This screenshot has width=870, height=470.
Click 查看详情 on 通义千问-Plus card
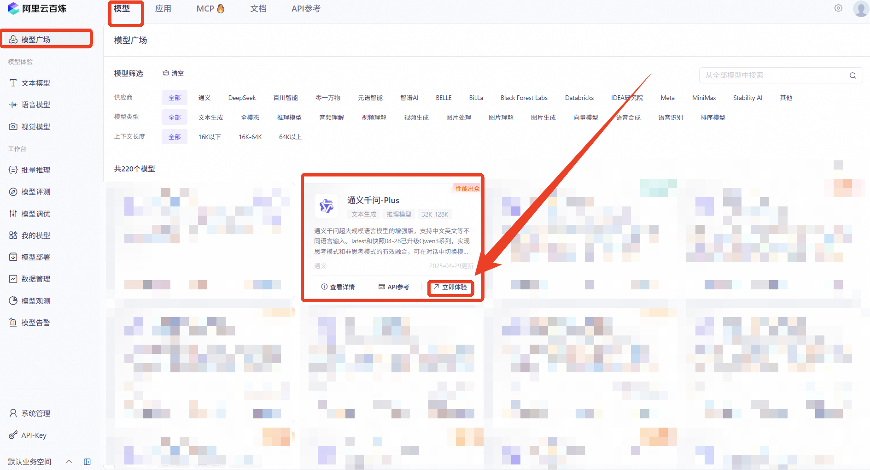[338, 287]
